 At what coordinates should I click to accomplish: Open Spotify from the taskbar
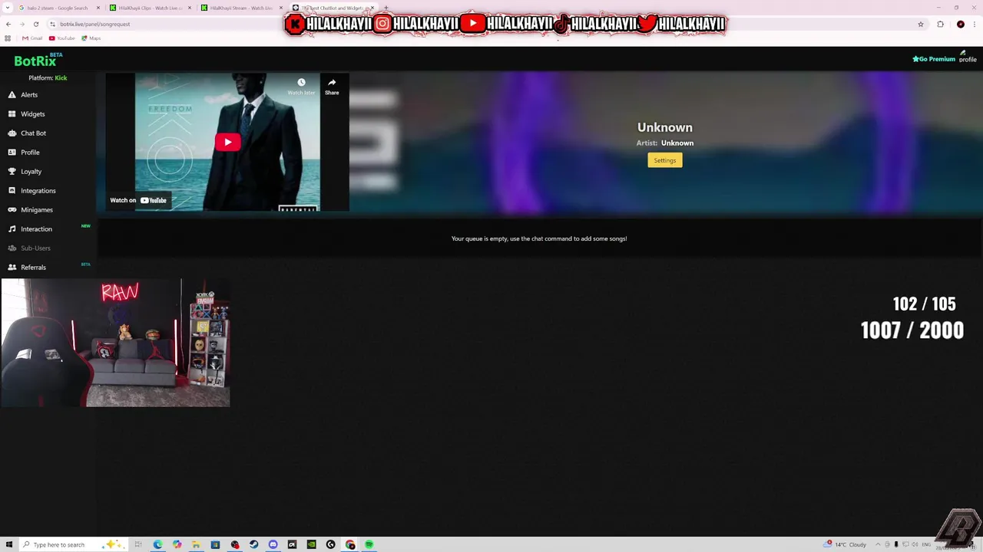point(369,544)
